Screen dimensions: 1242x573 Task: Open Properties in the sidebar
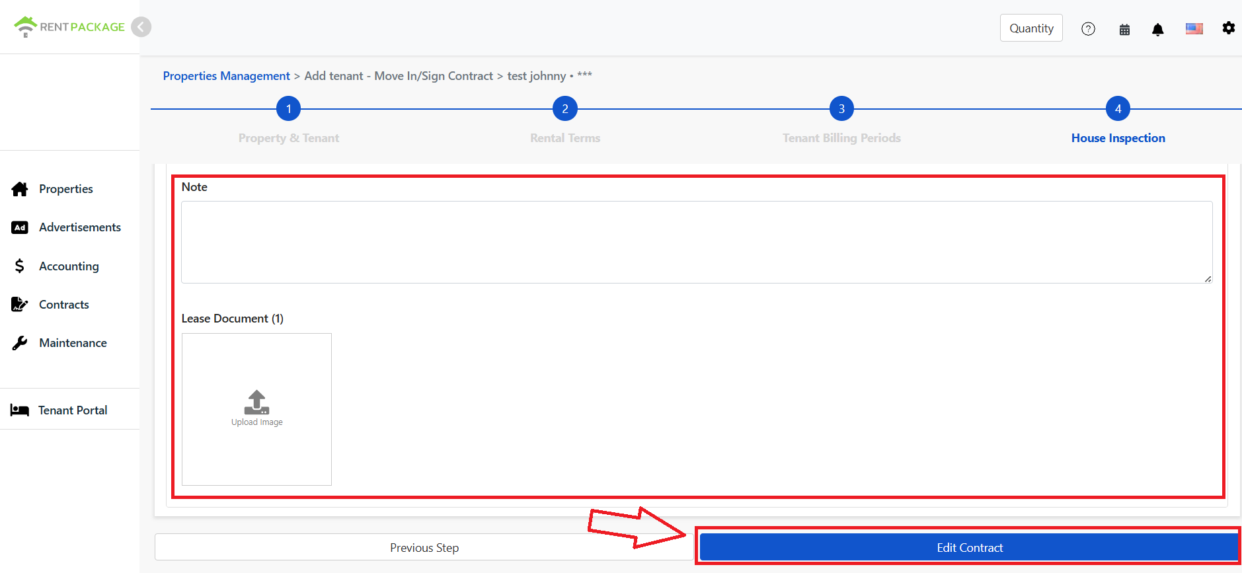65,189
